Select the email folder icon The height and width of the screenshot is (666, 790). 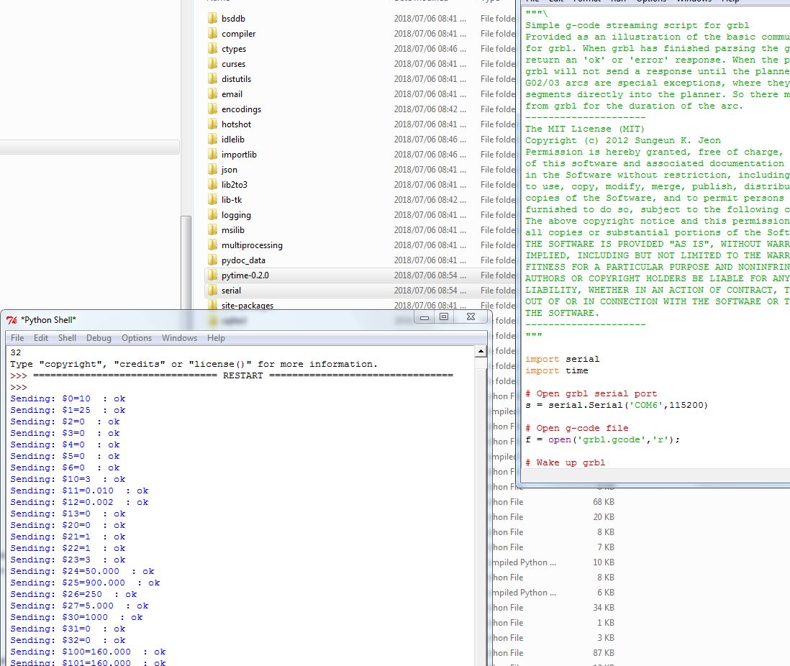(x=213, y=94)
